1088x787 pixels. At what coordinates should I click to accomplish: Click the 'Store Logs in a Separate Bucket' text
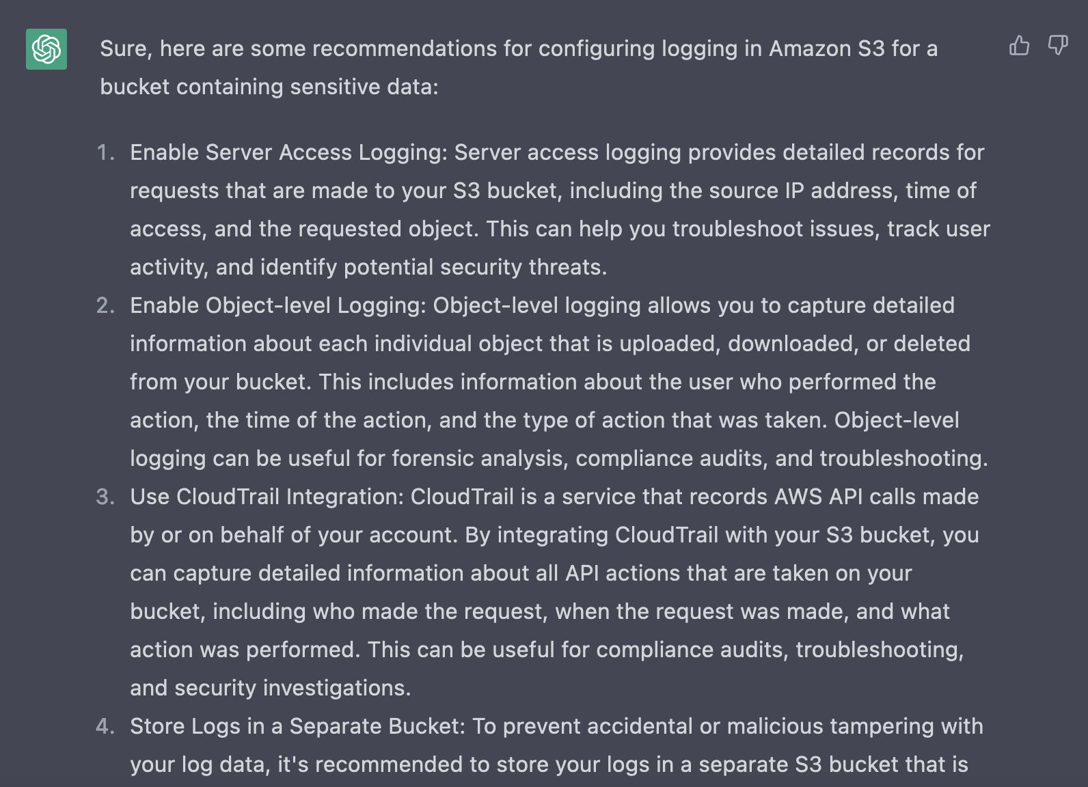click(297, 726)
